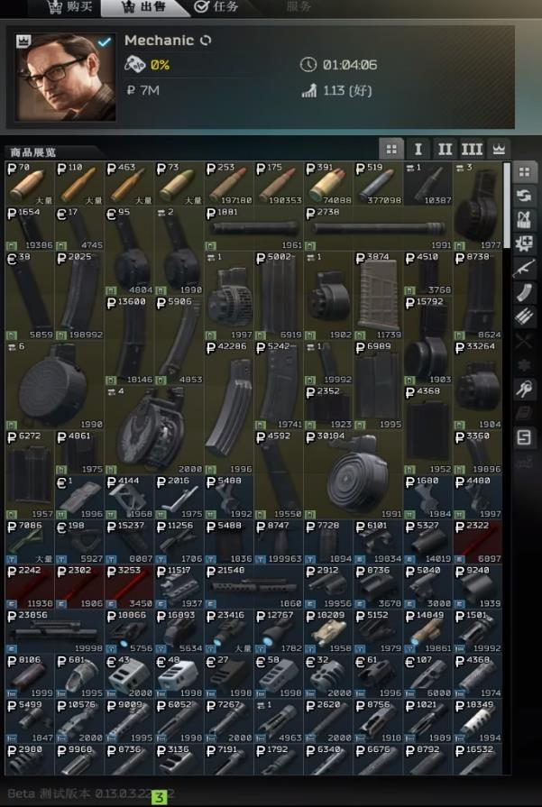
Task: Toggle the crown max loyalty filter
Action: [498, 149]
